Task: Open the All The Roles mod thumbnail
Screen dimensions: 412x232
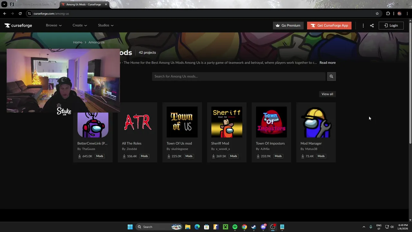Action: pos(137,122)
